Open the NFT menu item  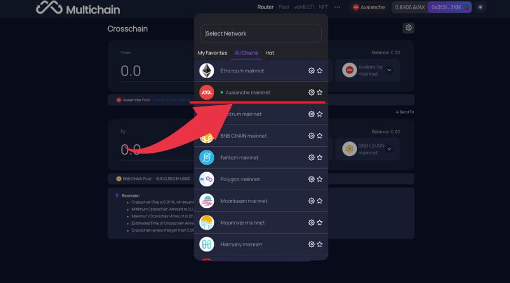tap(324, 7)
